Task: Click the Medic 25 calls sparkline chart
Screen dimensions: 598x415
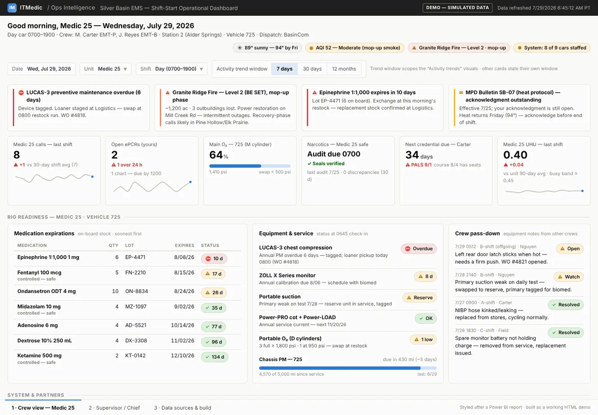Action: [53, 178]
